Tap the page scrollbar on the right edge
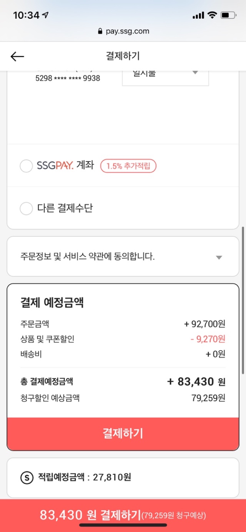Viewport: 246px width, 532px height. coord(243,301)
